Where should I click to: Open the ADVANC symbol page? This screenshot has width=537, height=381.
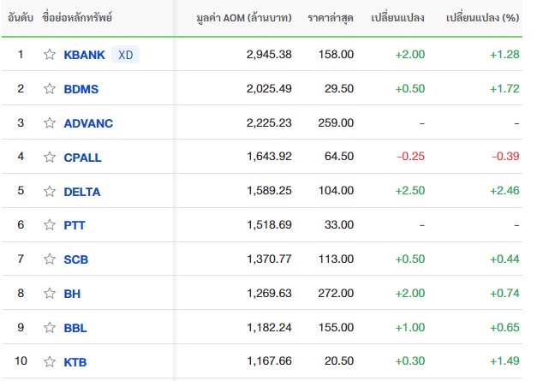click(x=88, y=123)
